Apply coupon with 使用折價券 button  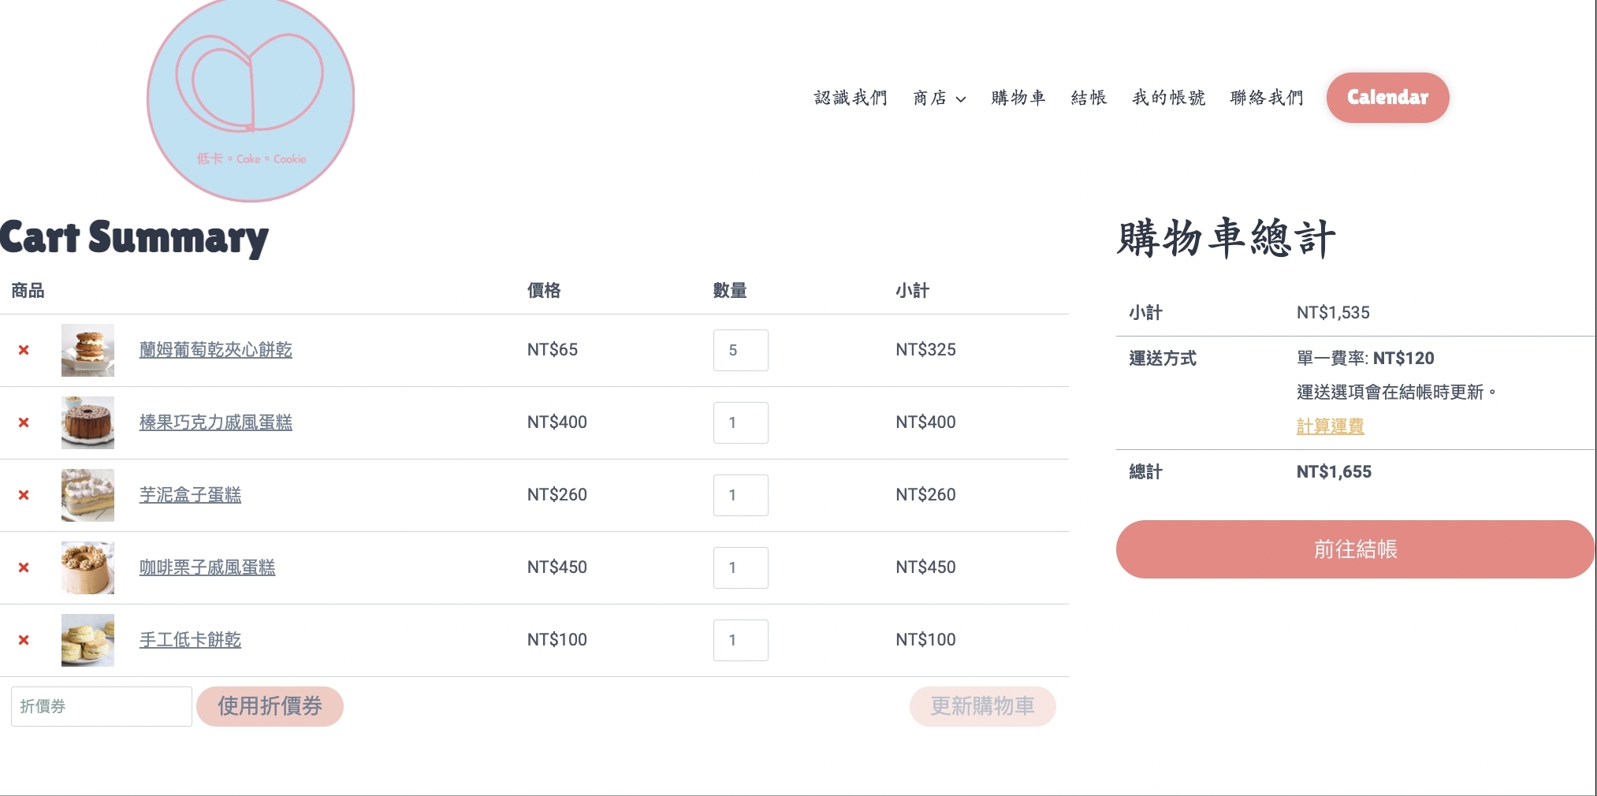point(270,706)
